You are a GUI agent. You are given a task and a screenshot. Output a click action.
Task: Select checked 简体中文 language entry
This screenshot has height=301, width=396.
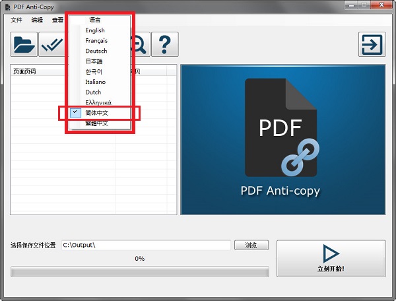tap(100, 113)
